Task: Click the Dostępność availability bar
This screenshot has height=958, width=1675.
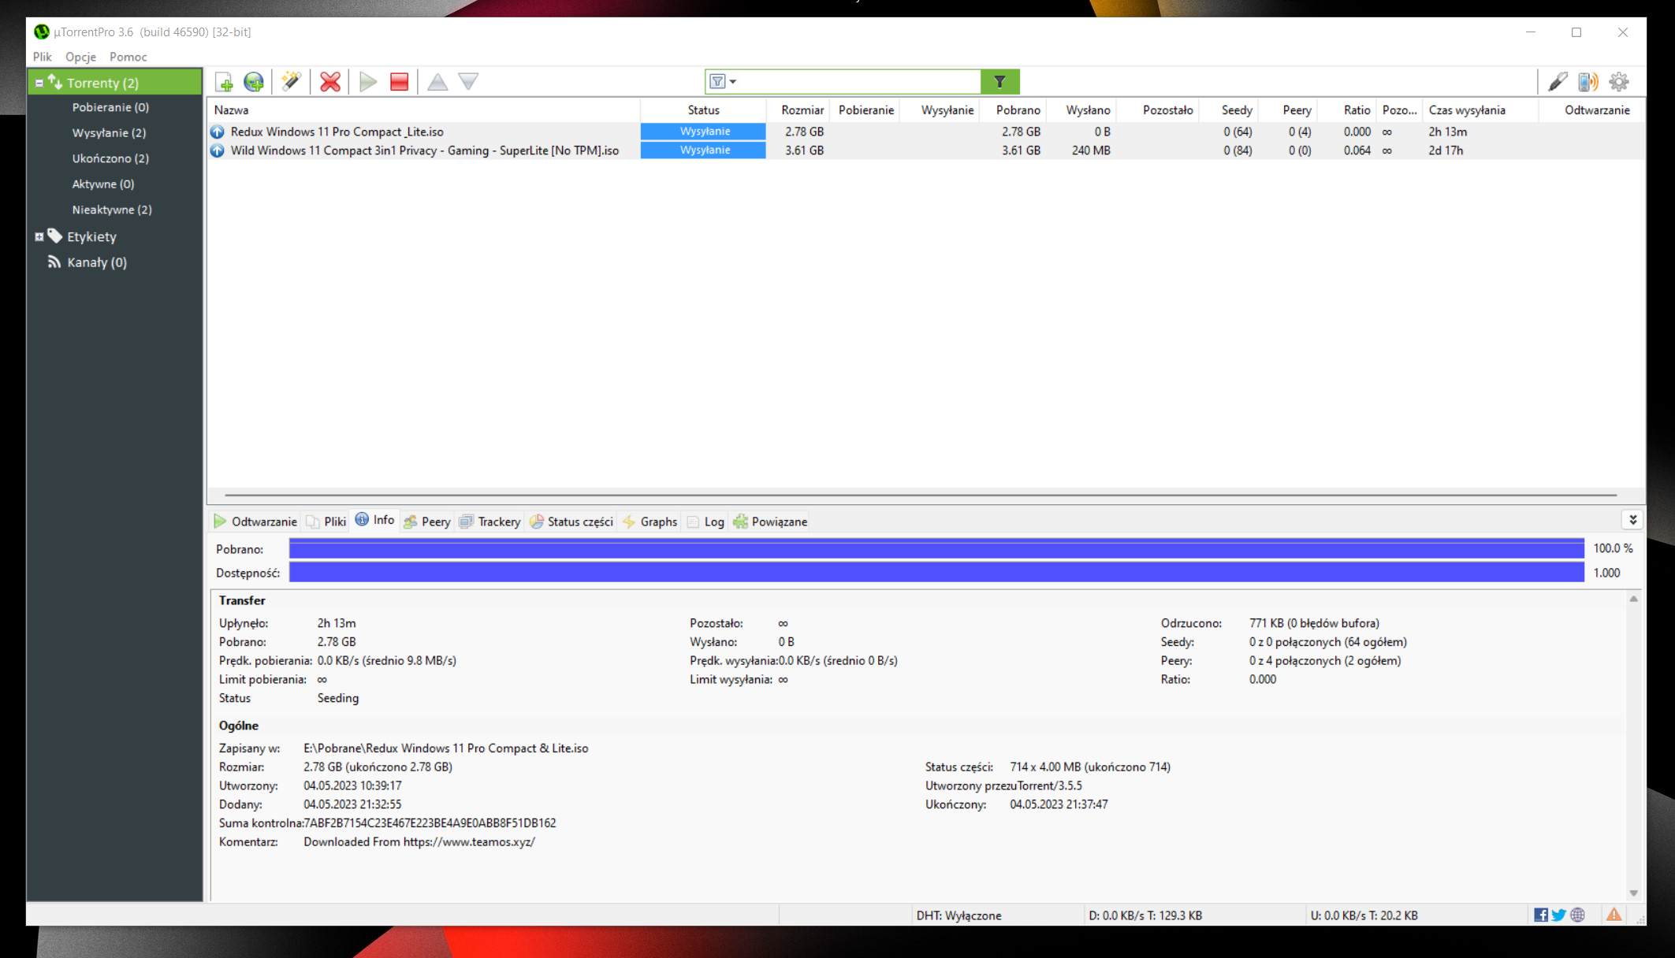Action: coord(936,573)
